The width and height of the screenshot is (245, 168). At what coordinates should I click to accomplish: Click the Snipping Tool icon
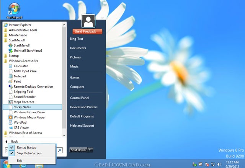[x=11, y=91]
